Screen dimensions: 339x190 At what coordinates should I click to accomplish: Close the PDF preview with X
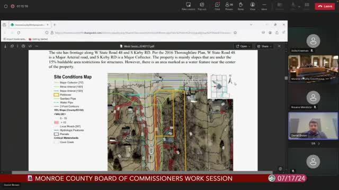(279, 46)
